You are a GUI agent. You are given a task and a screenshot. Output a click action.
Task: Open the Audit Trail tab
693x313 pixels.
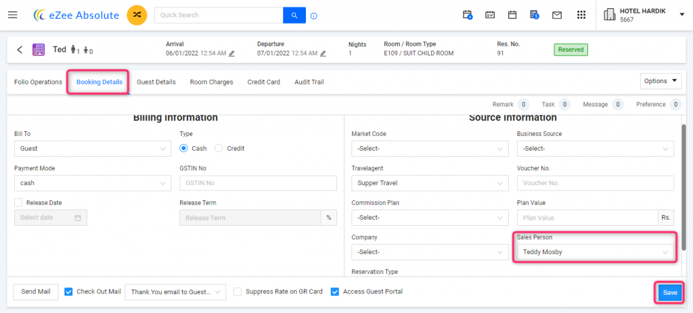[x=309, y=82]
